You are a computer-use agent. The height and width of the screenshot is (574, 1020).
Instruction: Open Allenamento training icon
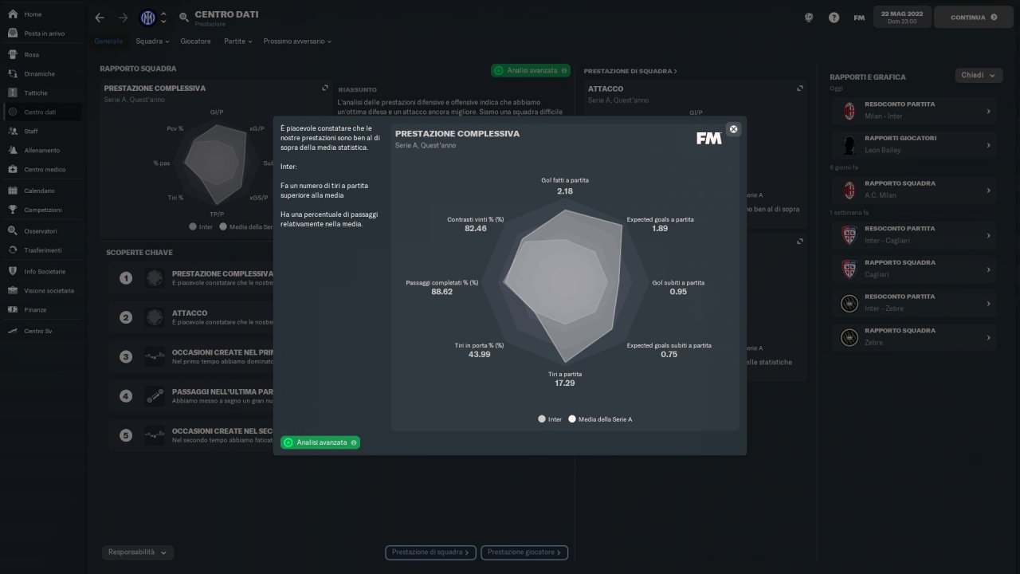[13, 151]
